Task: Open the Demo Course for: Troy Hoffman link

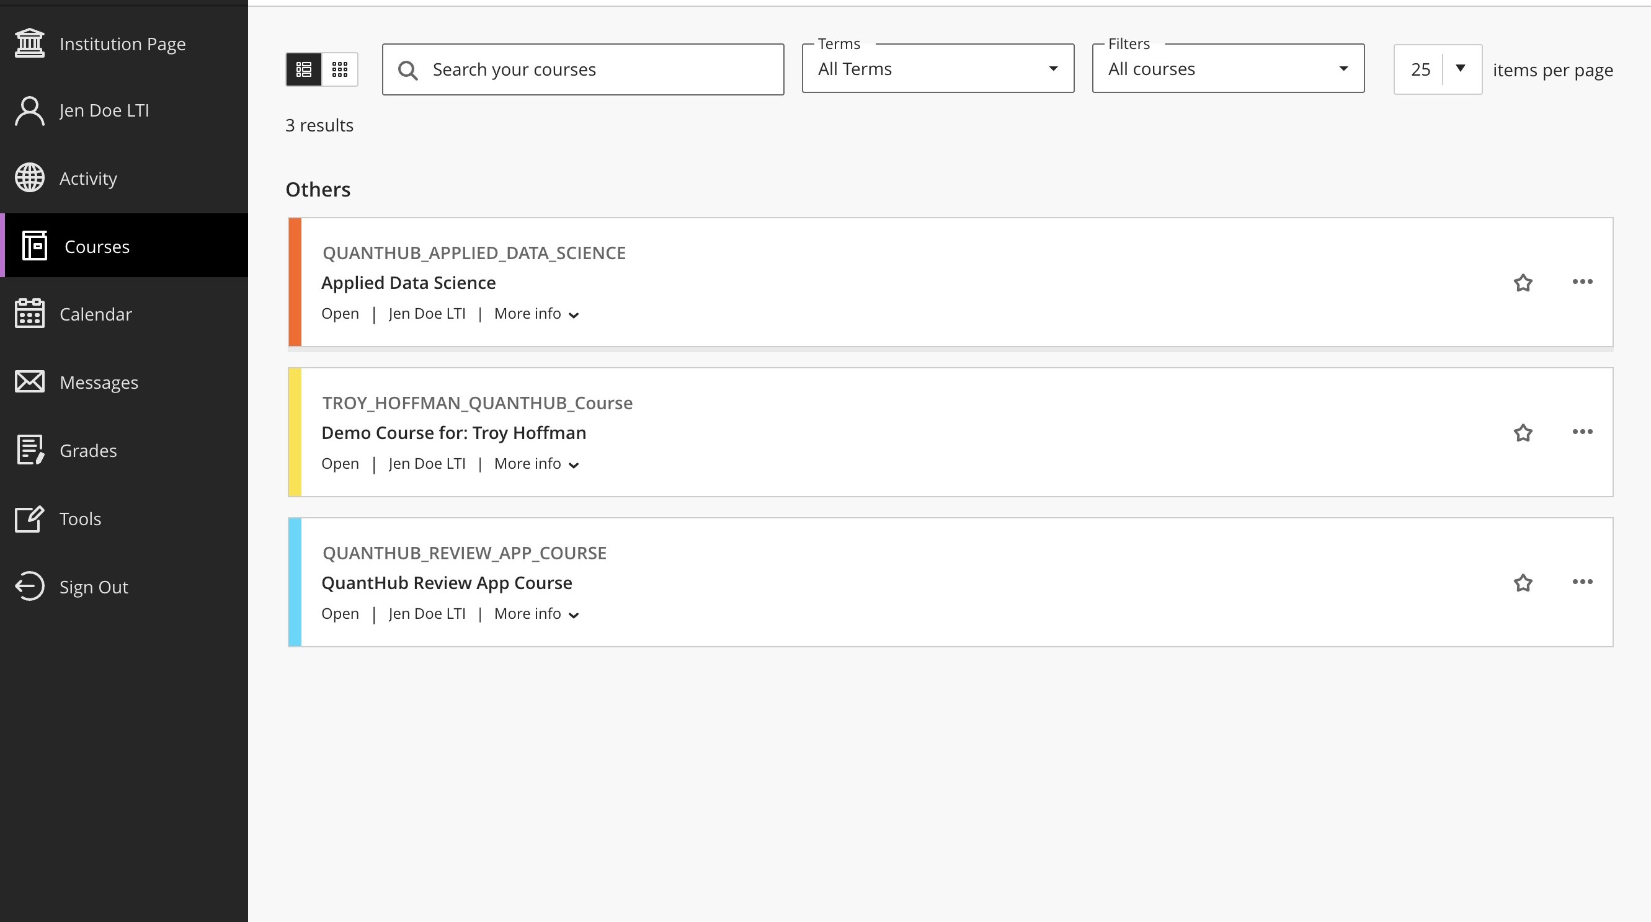Action: point(453,433)
